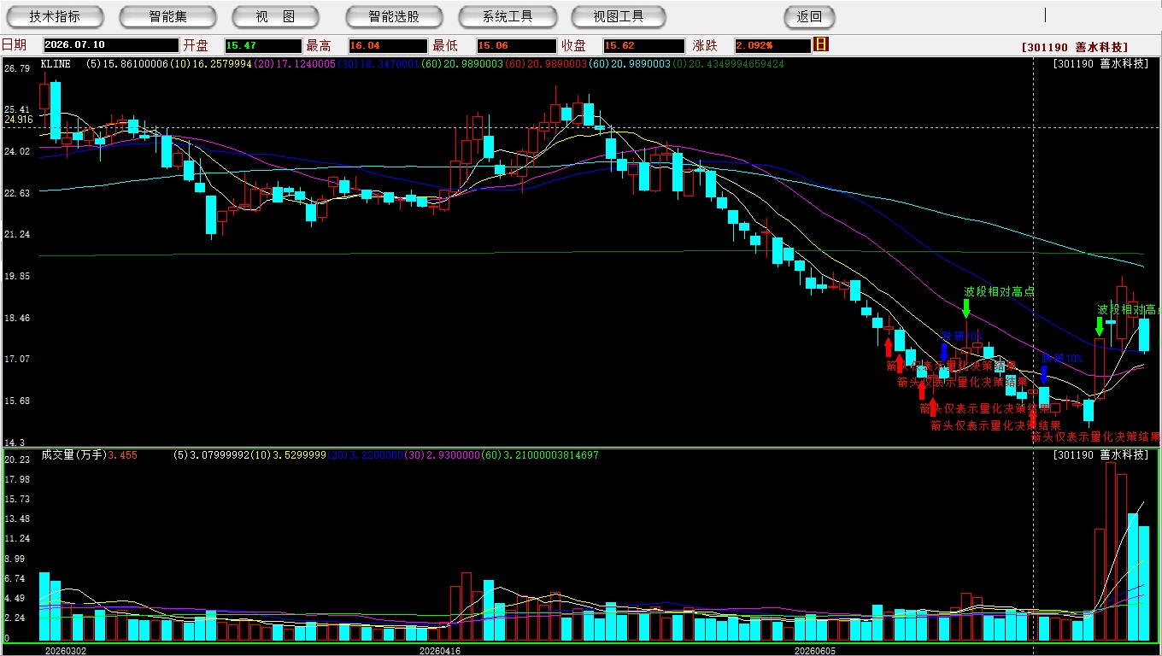Click the 26.79 top price axis label
This screenshot has height=656, width=1162.
(x=17, y=68)
